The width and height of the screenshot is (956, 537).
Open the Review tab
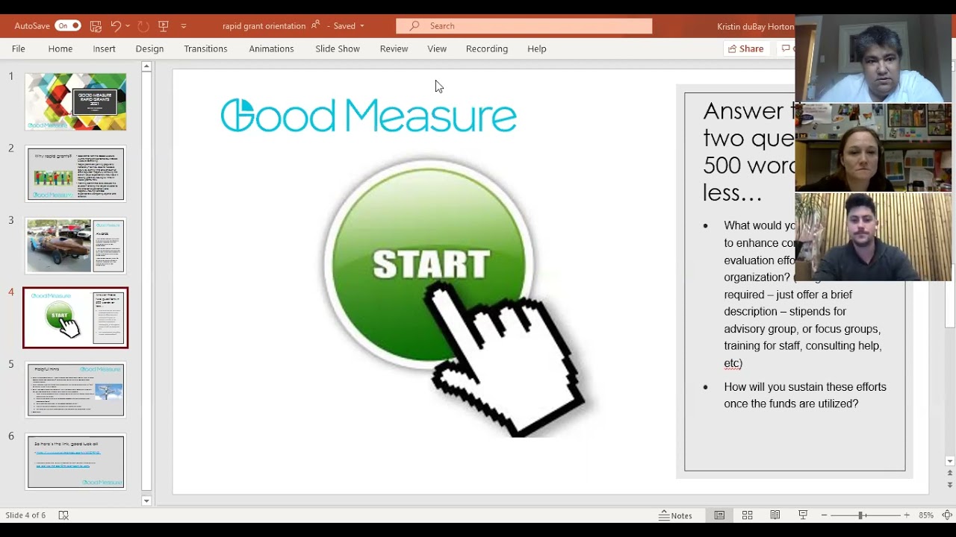[394, 48]
